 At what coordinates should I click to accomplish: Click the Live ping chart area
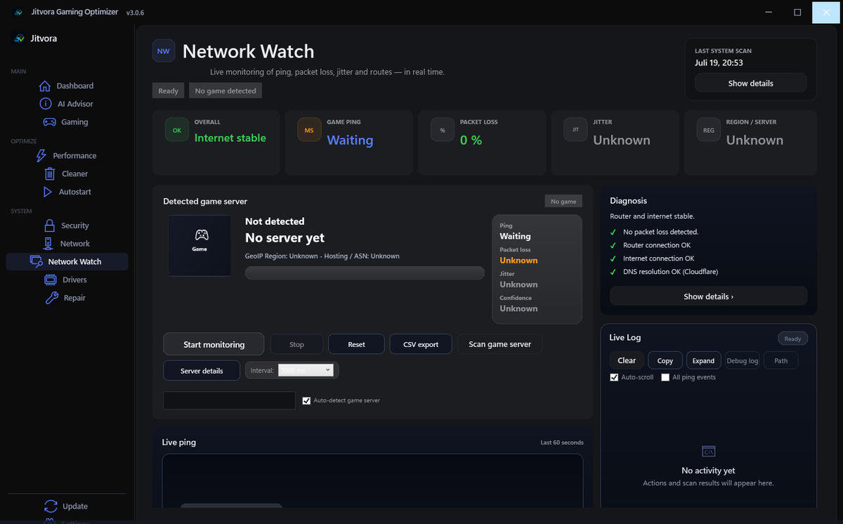click(372, 480)
